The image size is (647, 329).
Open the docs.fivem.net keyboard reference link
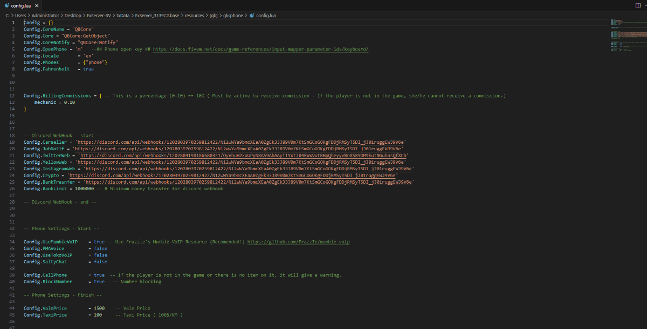pos(260,49)
